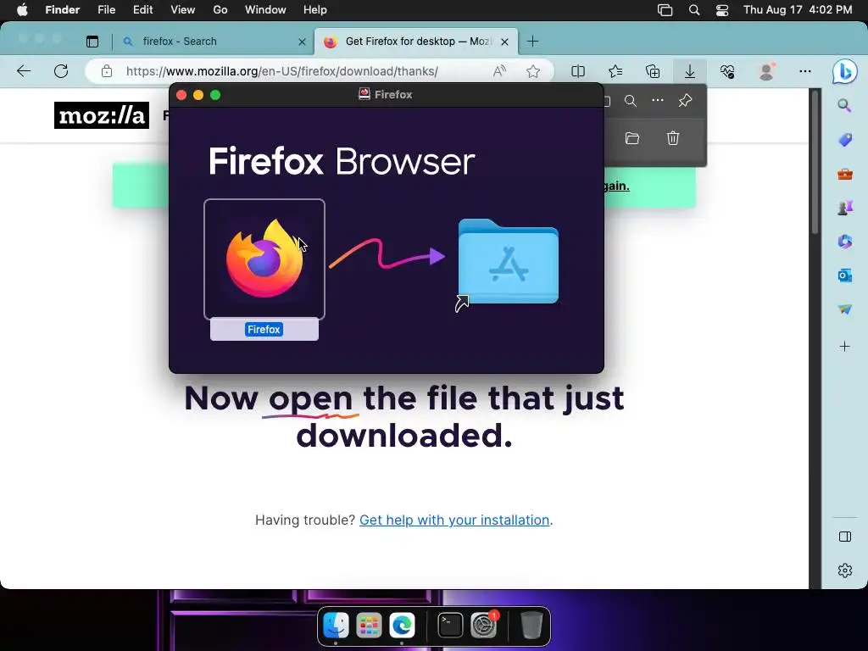This screenshot has width=868, height=651.
Task: Click the sidebar Search magnifier icon
Action: 844,105
